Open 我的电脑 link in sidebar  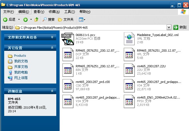[x=21, y=72]
